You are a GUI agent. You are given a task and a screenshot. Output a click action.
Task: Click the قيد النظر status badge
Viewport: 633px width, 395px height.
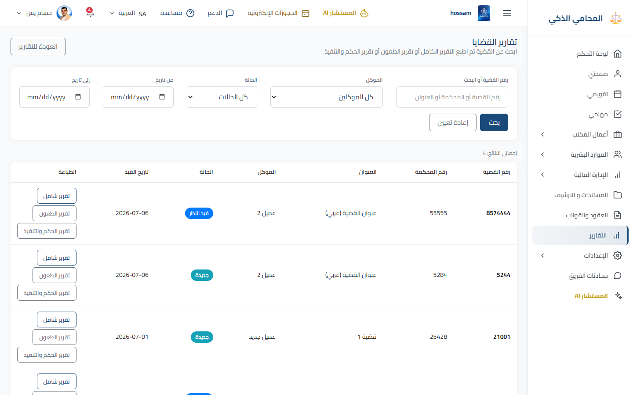[199, 213]
